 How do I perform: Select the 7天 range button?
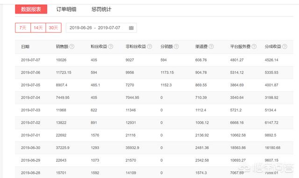[23, 28]
